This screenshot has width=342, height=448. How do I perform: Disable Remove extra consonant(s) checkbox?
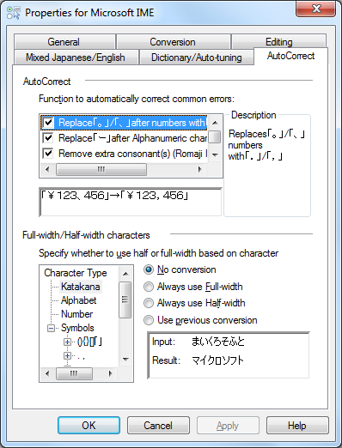[x=48, y=154]
